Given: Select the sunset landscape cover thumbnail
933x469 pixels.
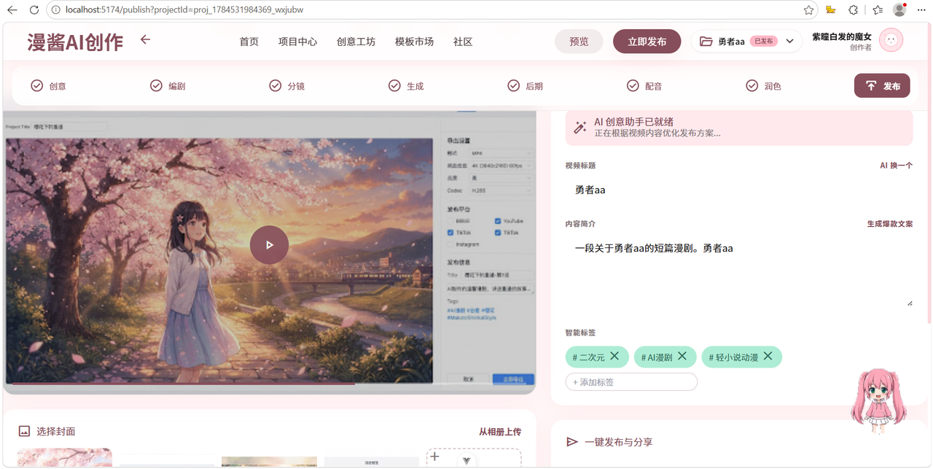Looking at the screenshot, I should pyautogui.click(x=269, y=462).
